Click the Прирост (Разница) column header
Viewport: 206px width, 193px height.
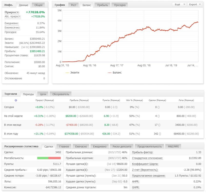(x=45, y=100)
